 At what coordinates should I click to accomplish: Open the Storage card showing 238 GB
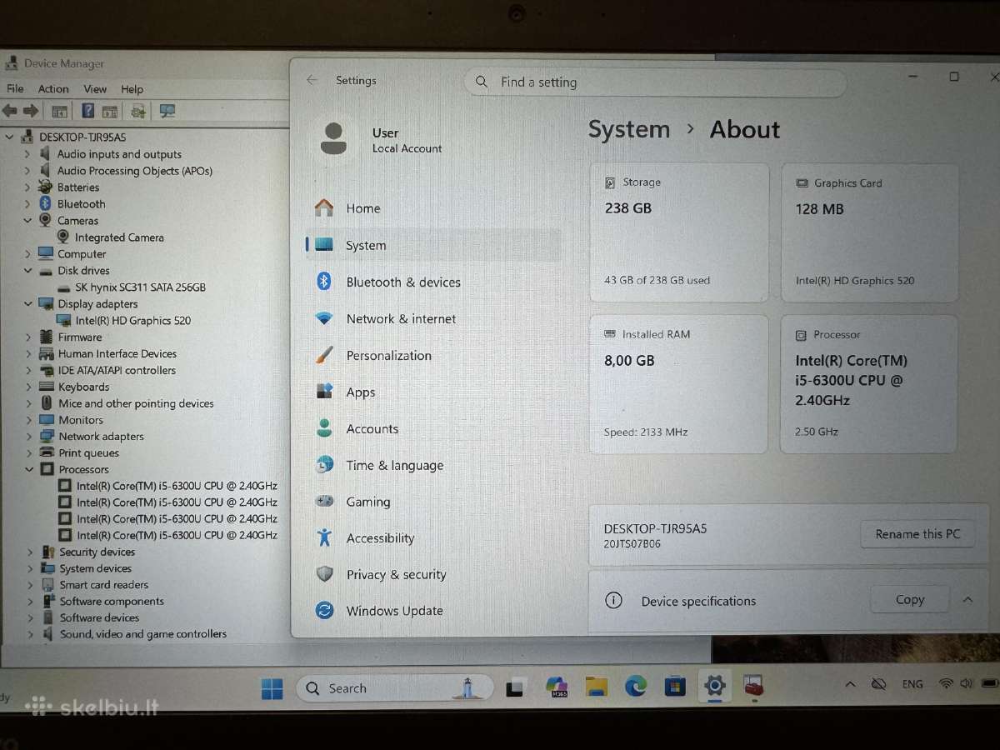679,232
